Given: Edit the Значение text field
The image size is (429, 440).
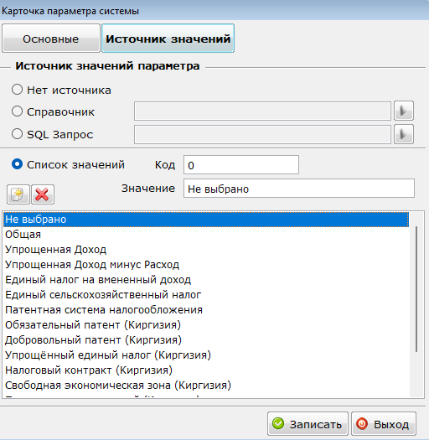Looking at the screenshot, I should tap(299, 189).
